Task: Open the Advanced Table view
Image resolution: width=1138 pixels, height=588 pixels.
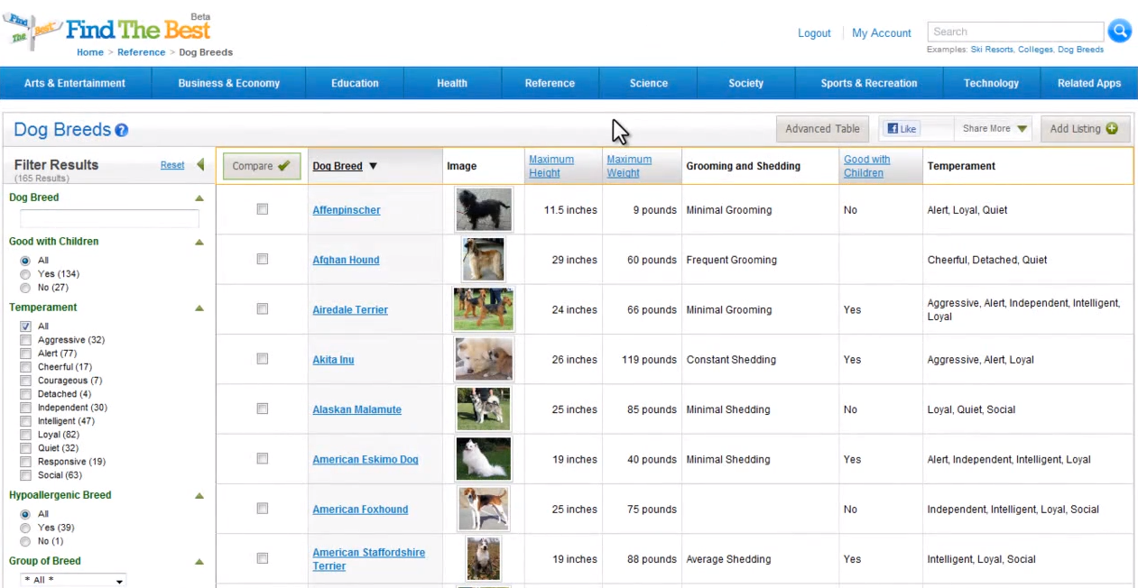Action: coord(821,128)
